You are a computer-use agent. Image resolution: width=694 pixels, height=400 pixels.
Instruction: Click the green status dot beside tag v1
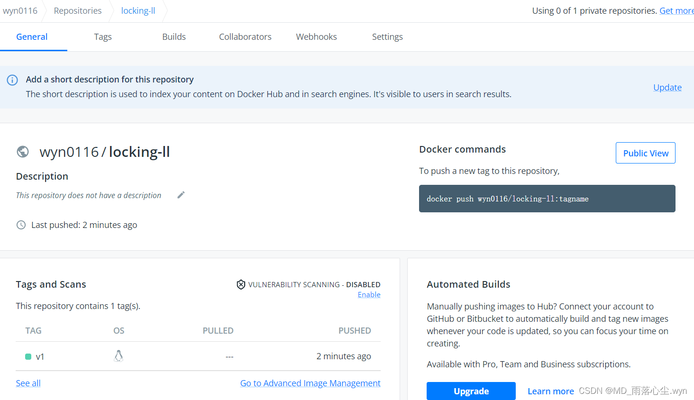[x=28, y=356]
